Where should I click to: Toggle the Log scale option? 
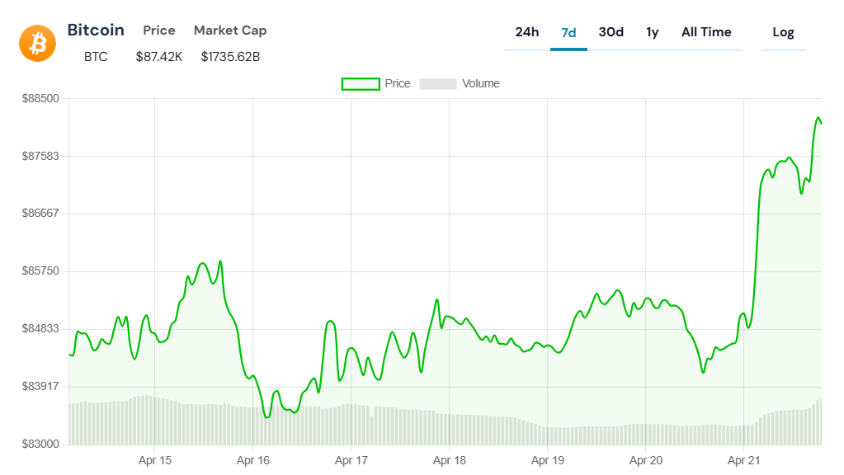click(x=783, y=33)
